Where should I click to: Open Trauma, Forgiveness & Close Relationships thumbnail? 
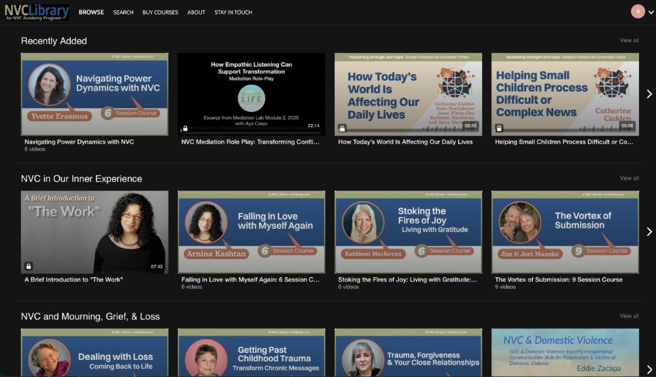click(408, 352)
